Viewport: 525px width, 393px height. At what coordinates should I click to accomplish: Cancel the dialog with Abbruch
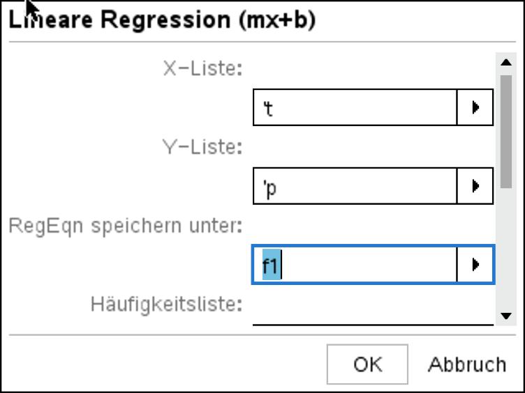click(466, 364)
